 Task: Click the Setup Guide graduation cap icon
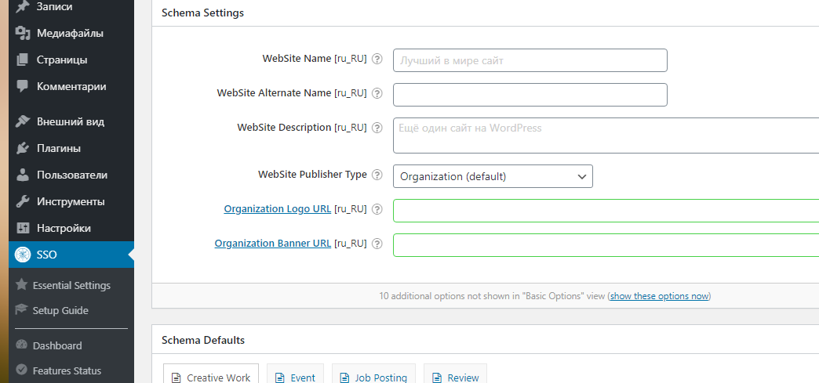(x=21, y=310)
